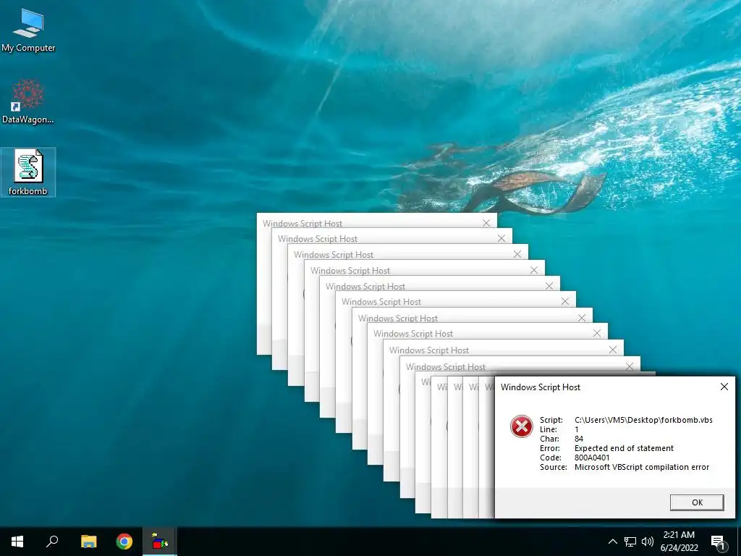Click the Char value 84

(579, 439)
